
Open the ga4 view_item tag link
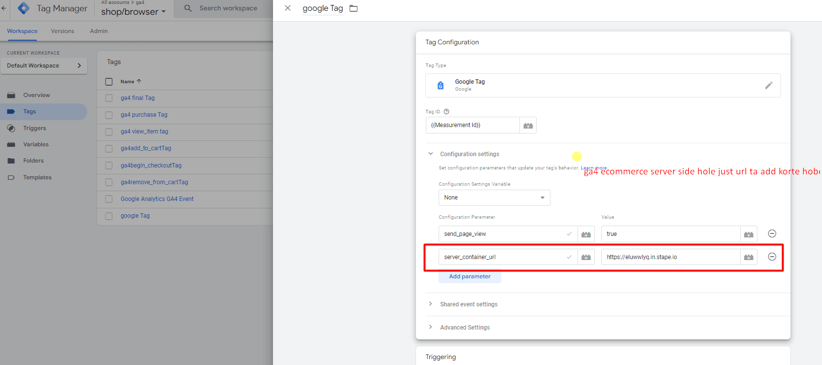[144, 132]
